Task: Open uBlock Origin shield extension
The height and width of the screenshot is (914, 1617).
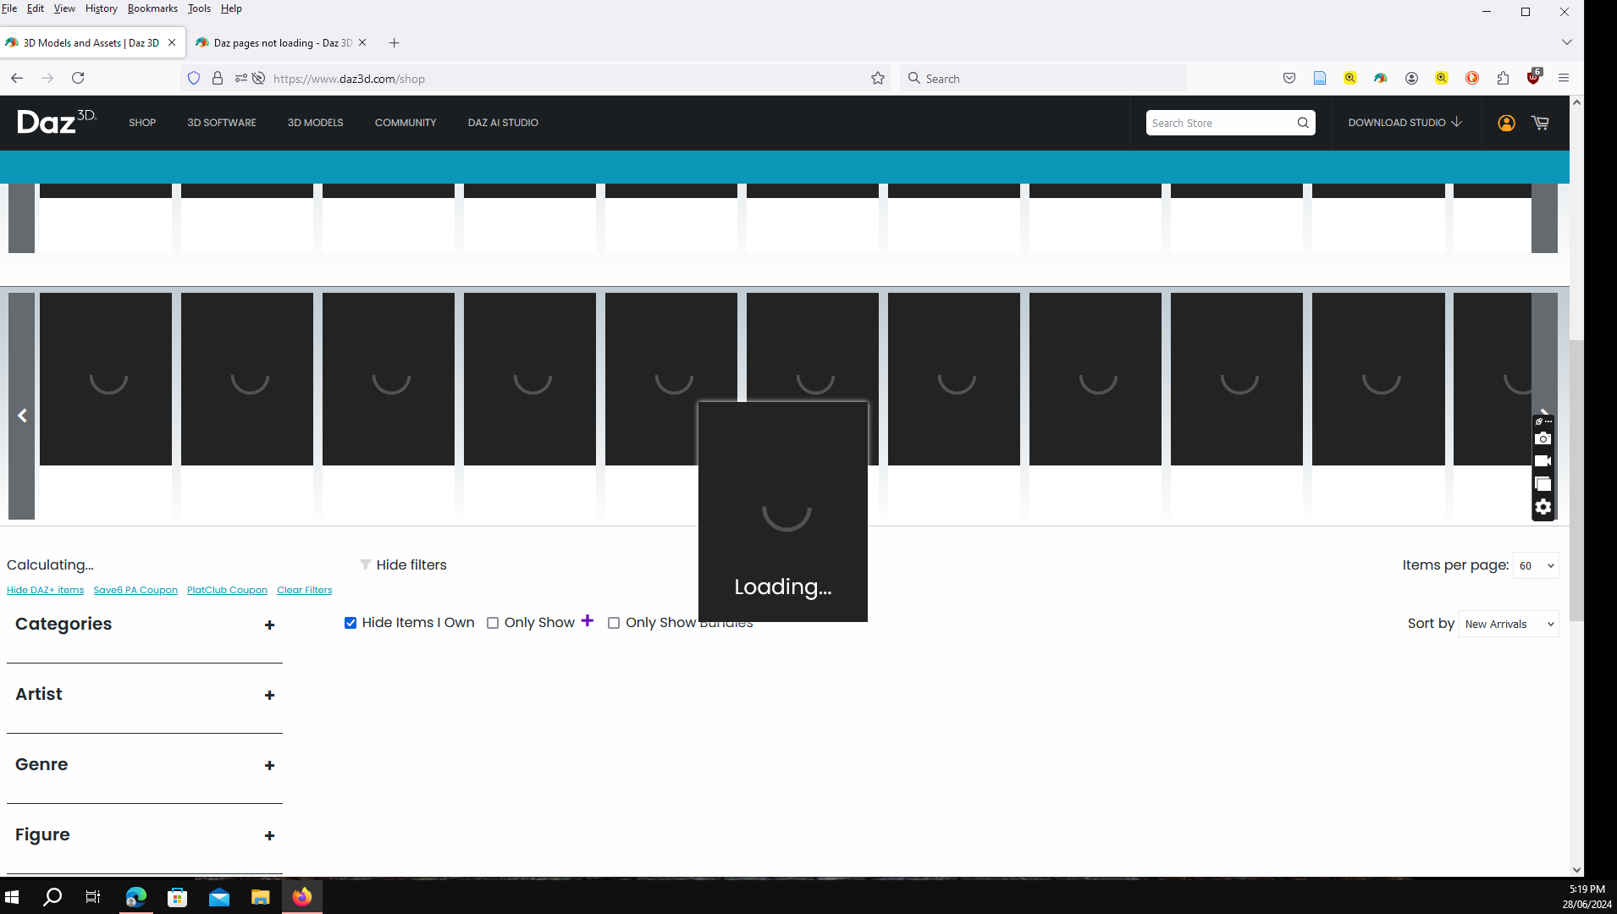Action: click(1533, 78)
